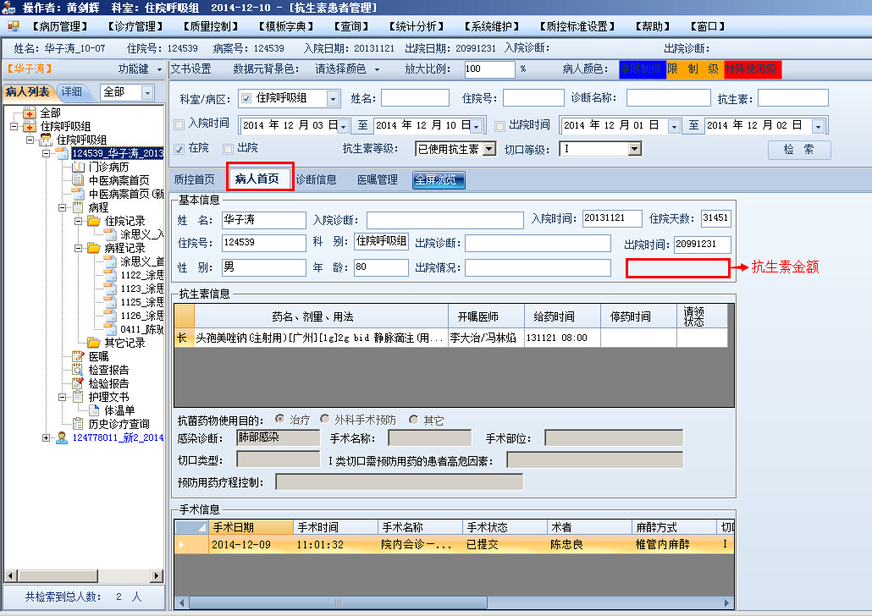This screenshot has height=616, width=872.
Task: Open the 质量控制 menu
Action: (x=210, y=26)
